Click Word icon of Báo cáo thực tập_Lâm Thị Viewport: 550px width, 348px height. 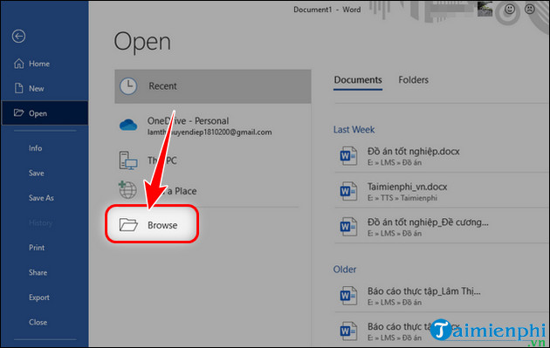tap(348, 296)
